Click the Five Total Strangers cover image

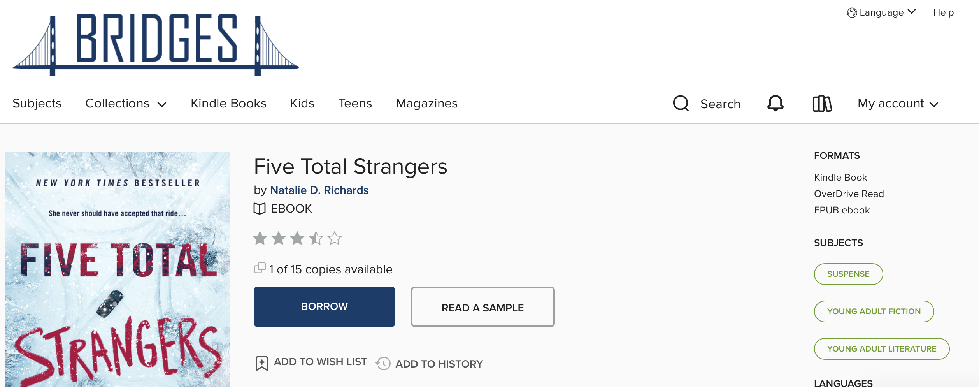point(118,269)
